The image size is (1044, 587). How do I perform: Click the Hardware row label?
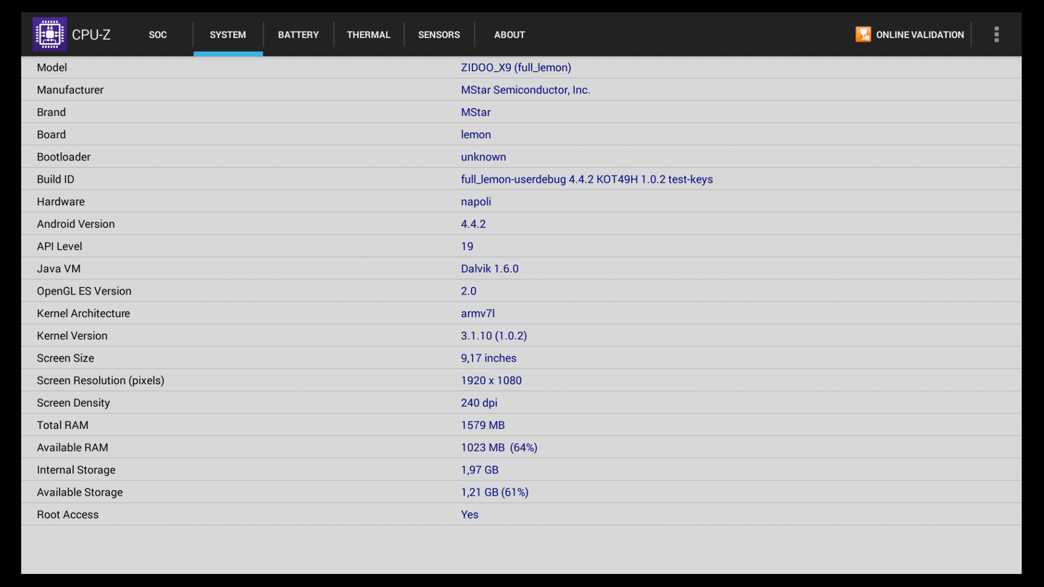61,202
